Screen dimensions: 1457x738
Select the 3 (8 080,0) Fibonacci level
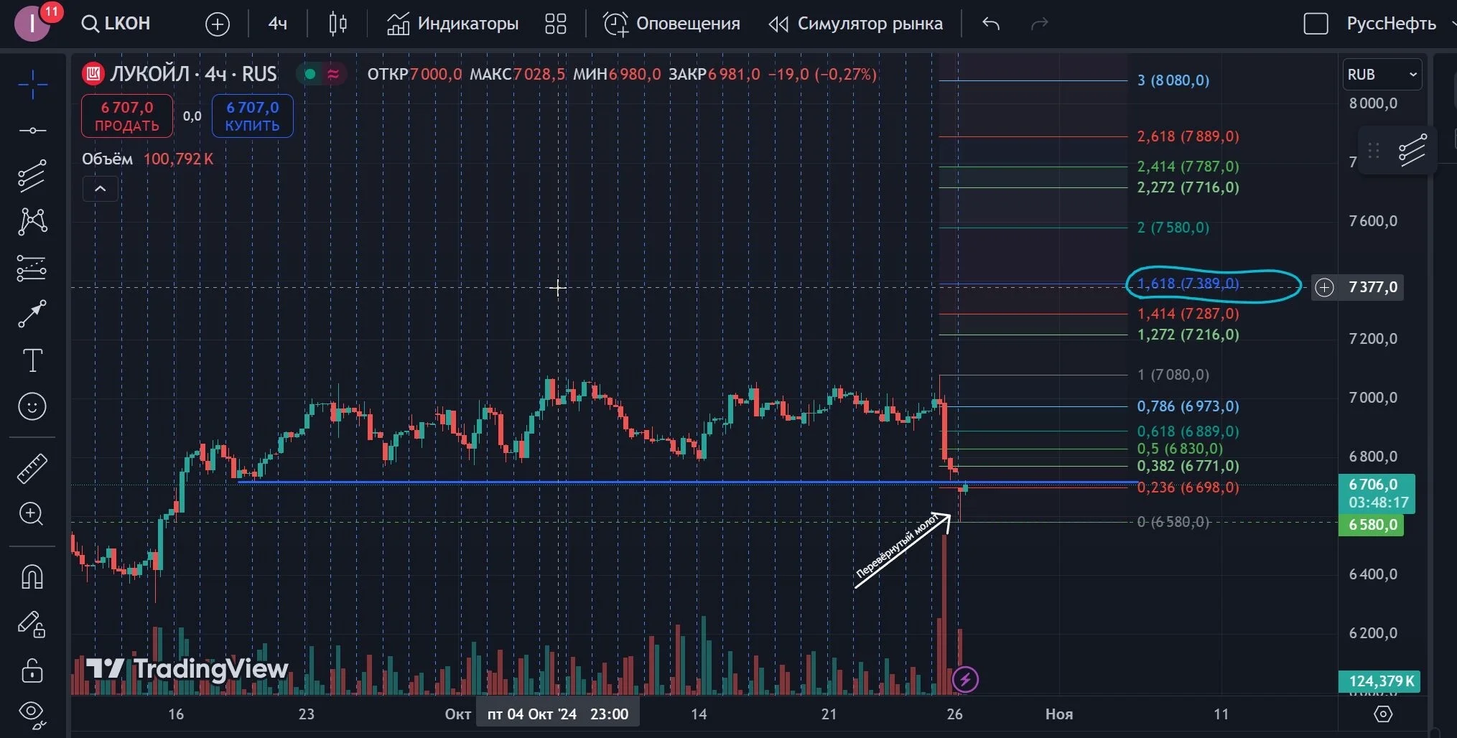tap(1173, 80)
